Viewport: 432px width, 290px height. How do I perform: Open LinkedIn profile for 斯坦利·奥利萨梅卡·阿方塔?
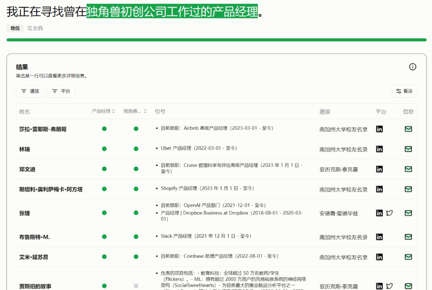(379, 189)
